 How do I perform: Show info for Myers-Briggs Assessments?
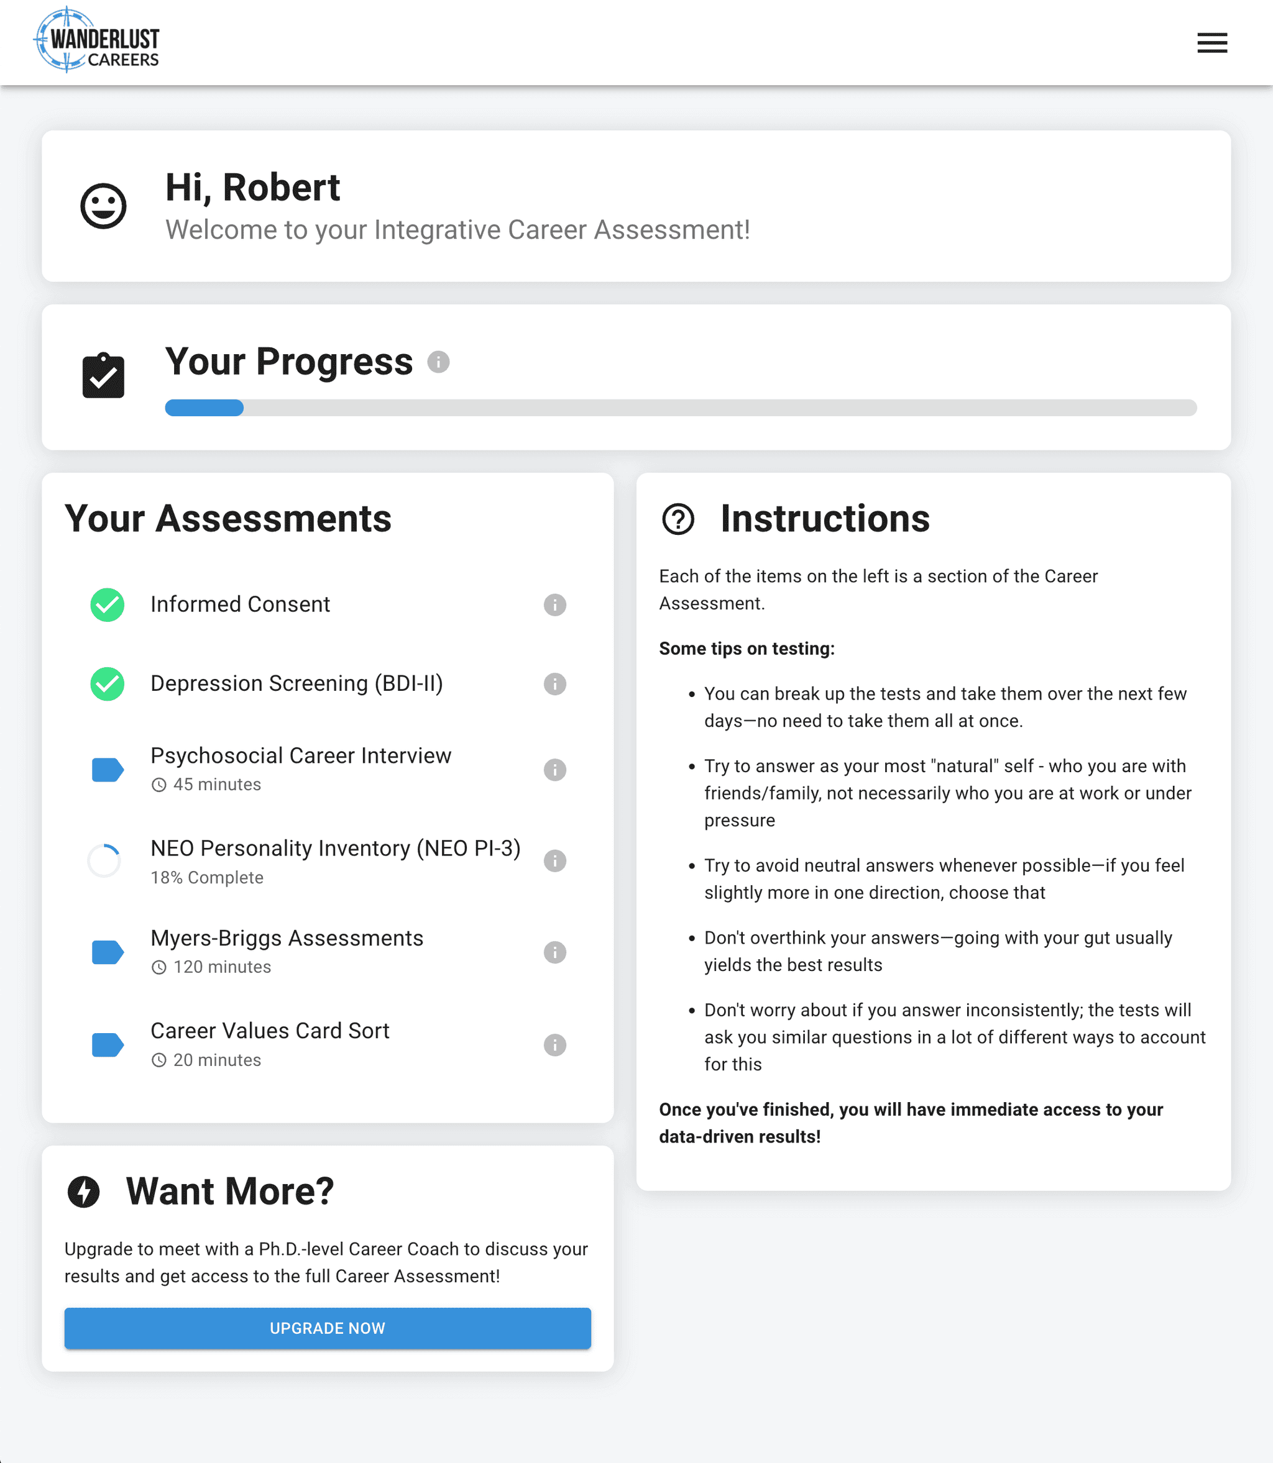[x=555, y=952]
